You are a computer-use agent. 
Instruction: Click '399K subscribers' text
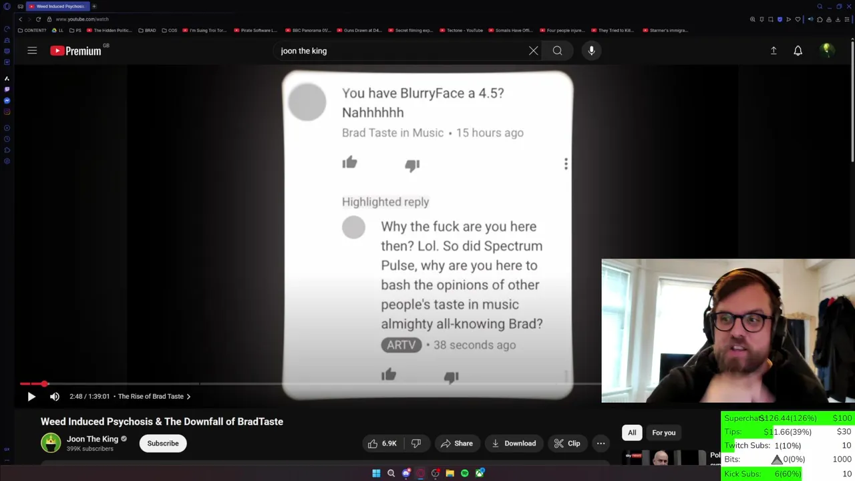point(90,449)
